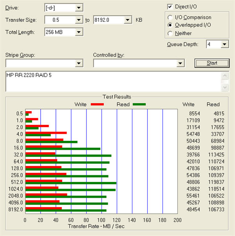Click read value 106733 for 8192.0 KB

tap(216, 209)
